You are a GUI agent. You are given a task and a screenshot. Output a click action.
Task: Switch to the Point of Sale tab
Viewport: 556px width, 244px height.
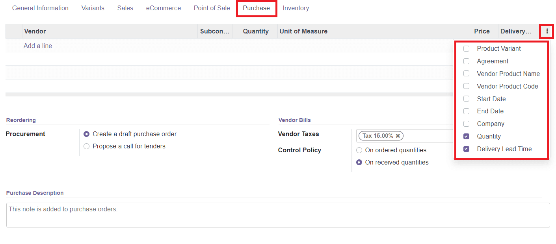pyautogui.click(x=212, y=8)
